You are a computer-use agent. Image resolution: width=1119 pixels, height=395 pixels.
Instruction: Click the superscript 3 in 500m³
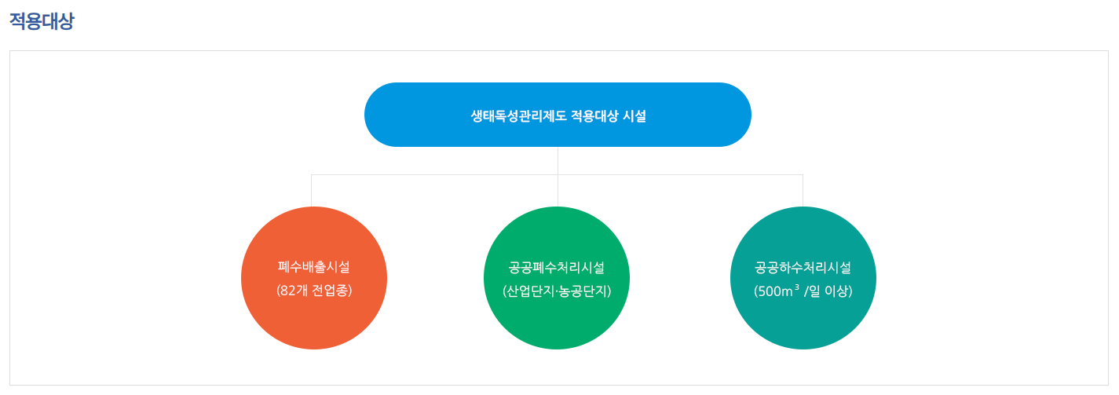click(797, 287)
